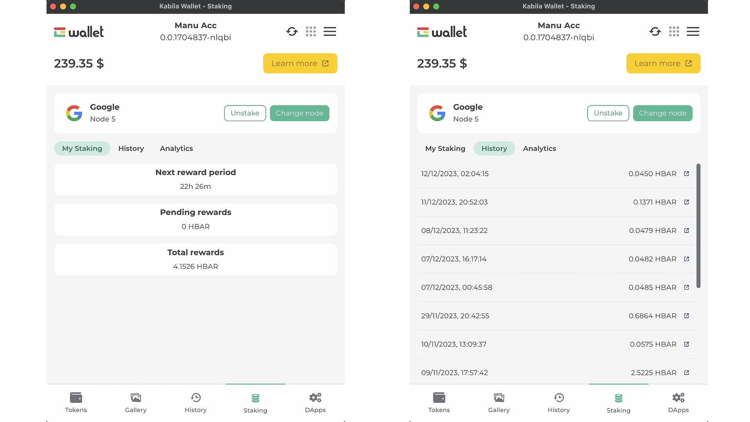Click the refresh icon in the left wallet
This screenshot has width=750, height=422.
[x=292, y=32]
